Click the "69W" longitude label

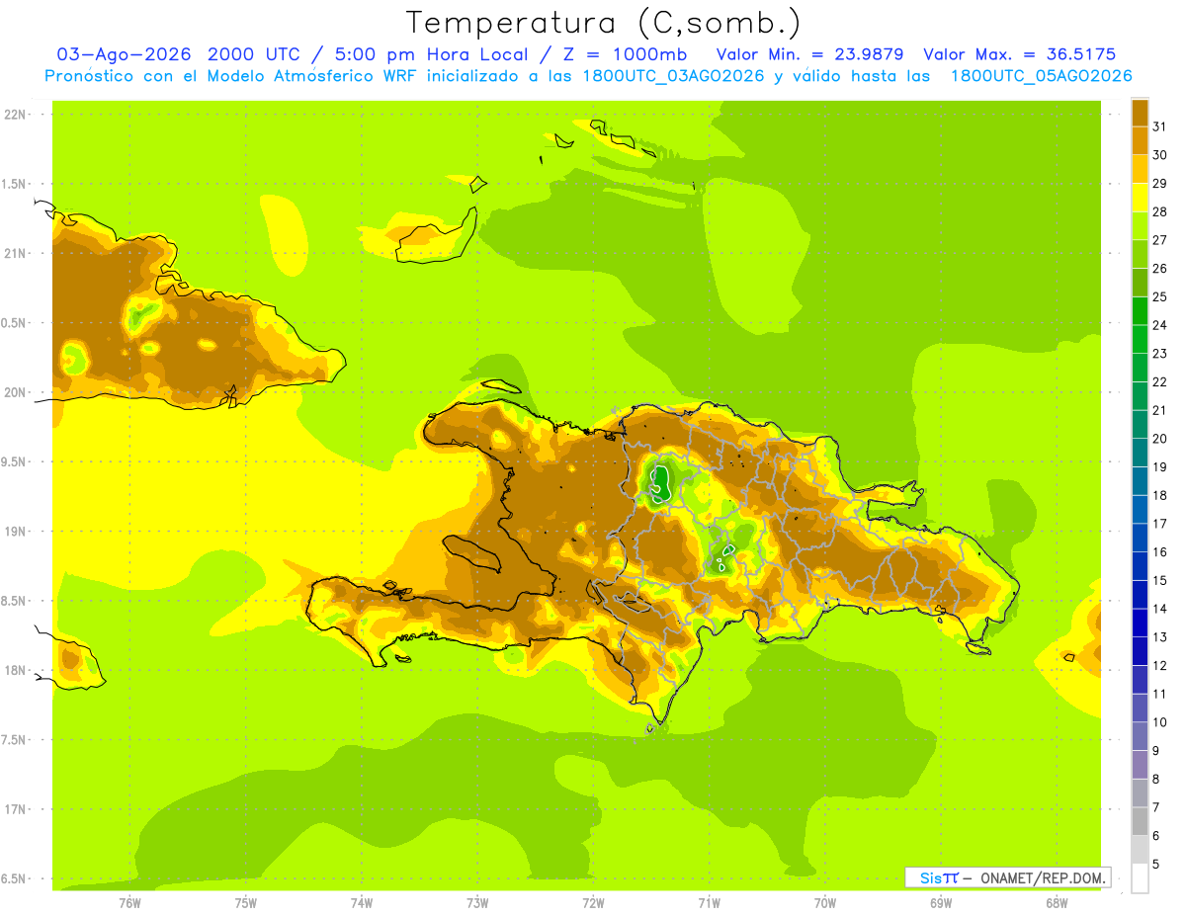(x=941, y=902)
